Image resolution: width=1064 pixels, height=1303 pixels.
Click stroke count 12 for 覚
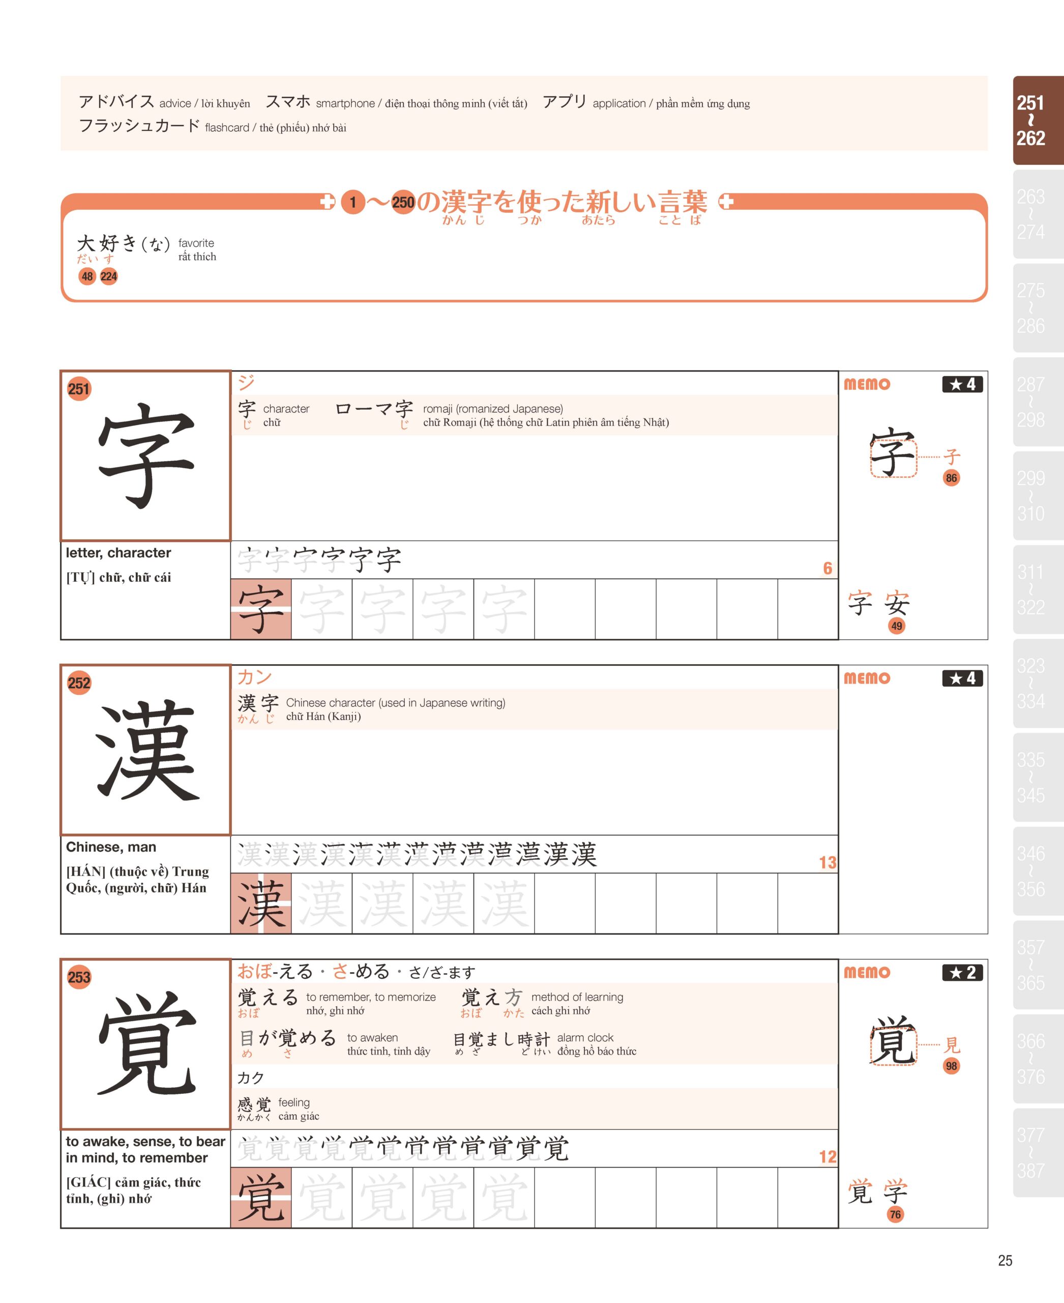coord(827,1157)
